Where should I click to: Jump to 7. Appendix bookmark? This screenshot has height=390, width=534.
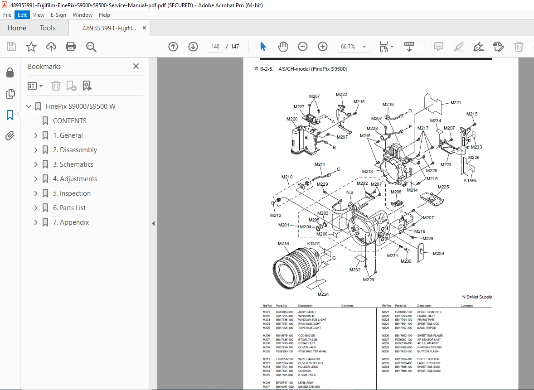pyautogui.click(x=71, y=222)
